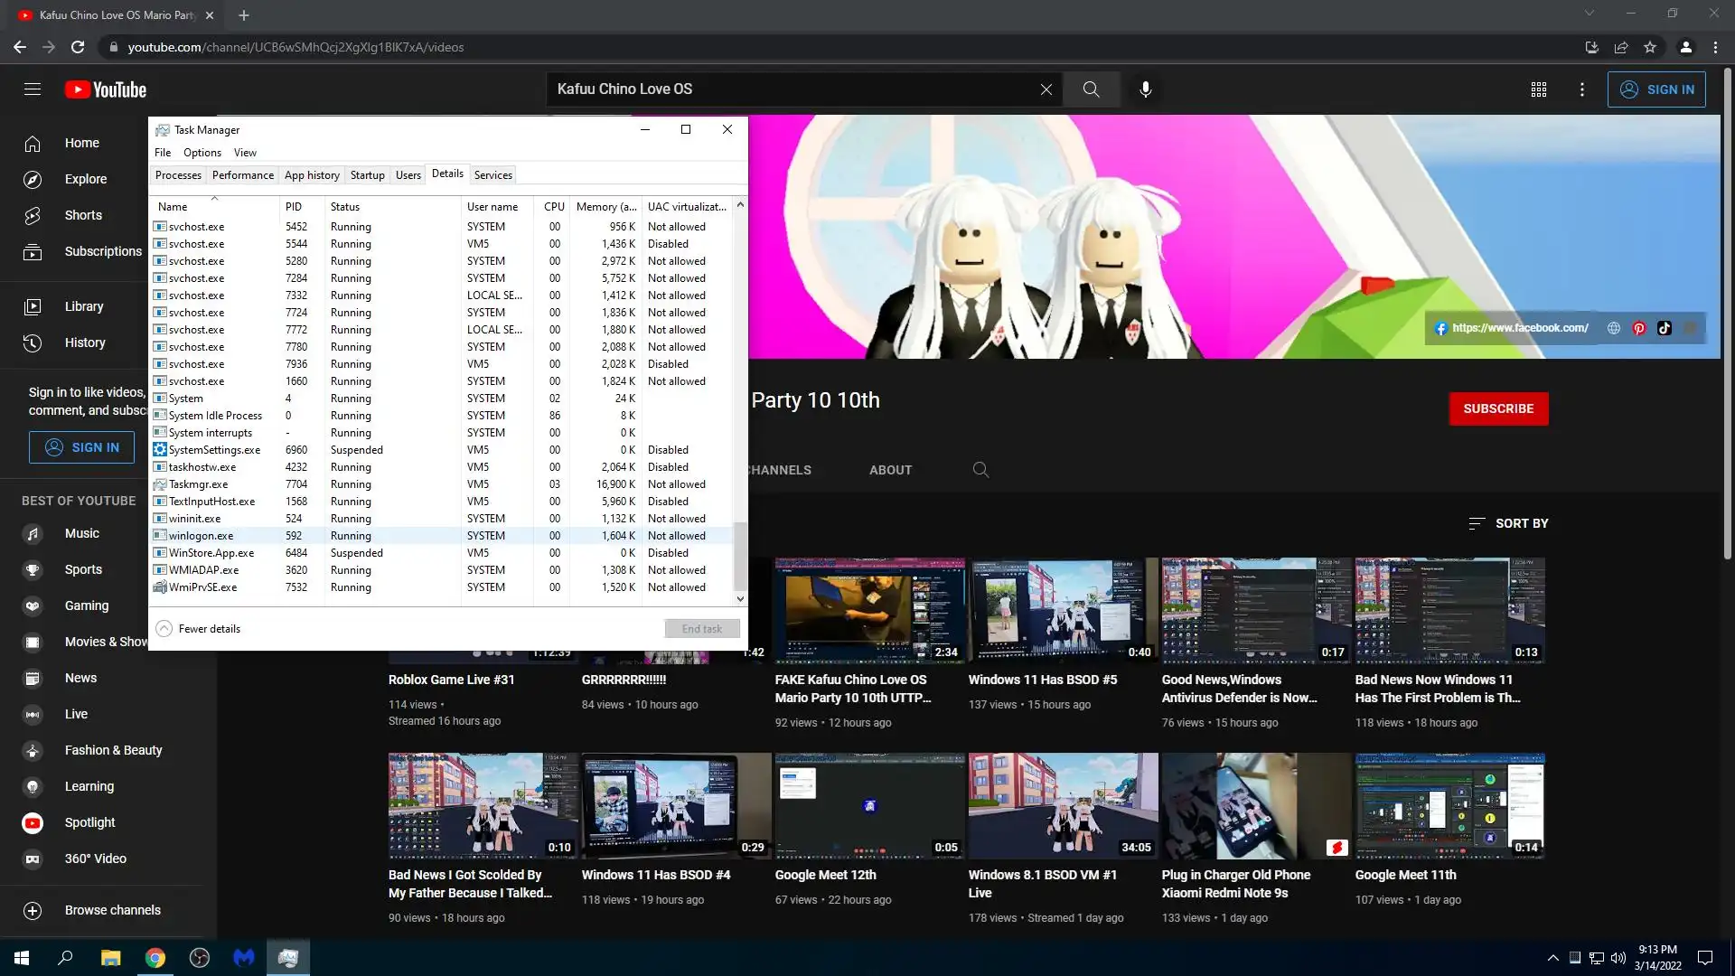Open the Pinterest link on channel banner
Screen dimensions: 1735x976
pyautogui.click(x=1638, y=328)
